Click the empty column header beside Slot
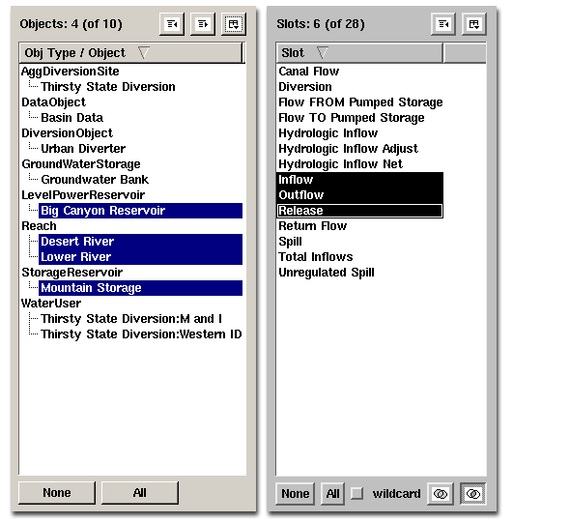This screenshot has height=522, width=570. [465, 53]
